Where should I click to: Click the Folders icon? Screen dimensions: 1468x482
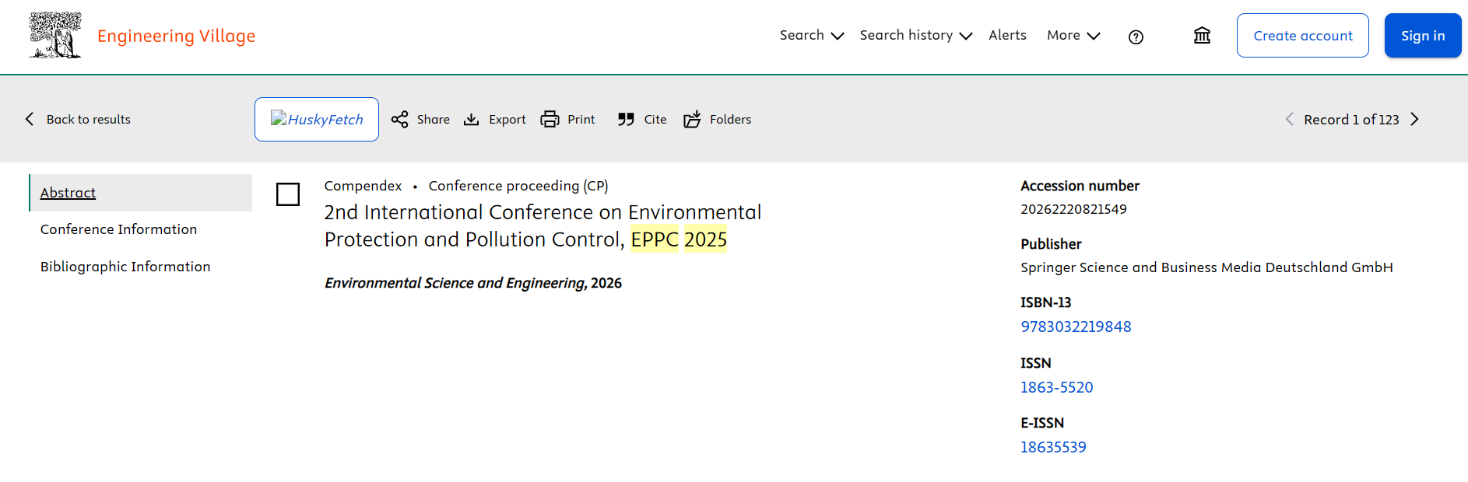tap(692, 119)
